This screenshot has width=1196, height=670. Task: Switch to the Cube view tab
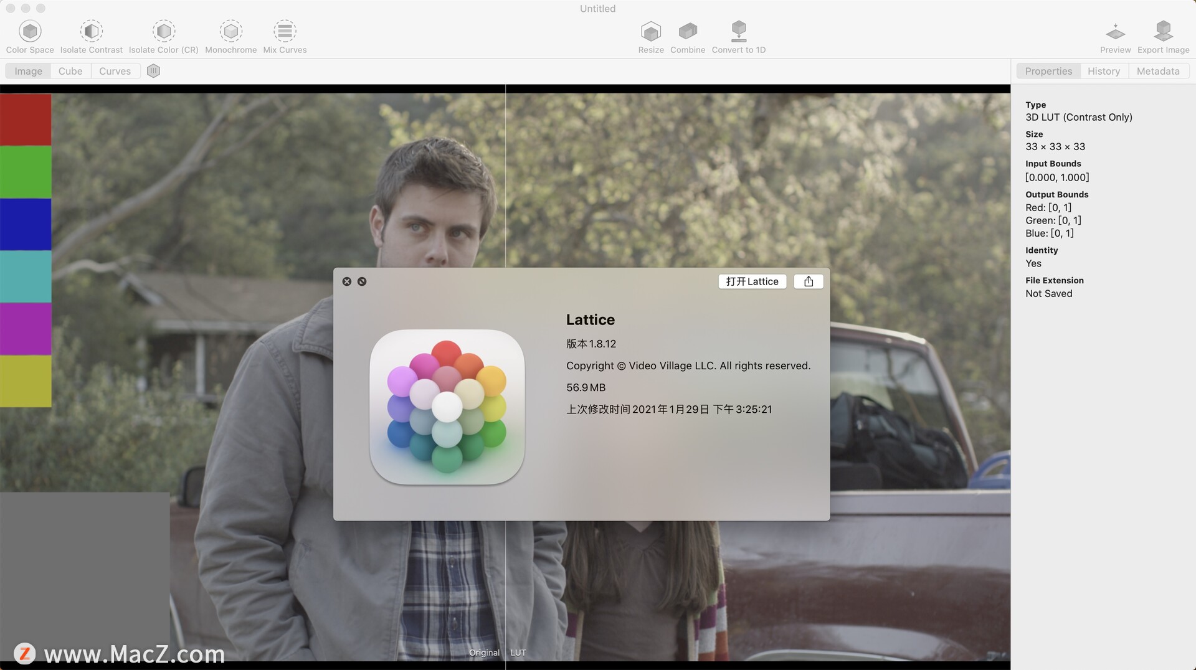70,71
